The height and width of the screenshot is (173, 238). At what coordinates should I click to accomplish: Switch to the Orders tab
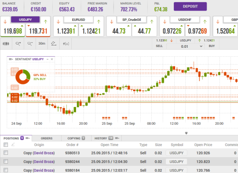pos(46,138)
